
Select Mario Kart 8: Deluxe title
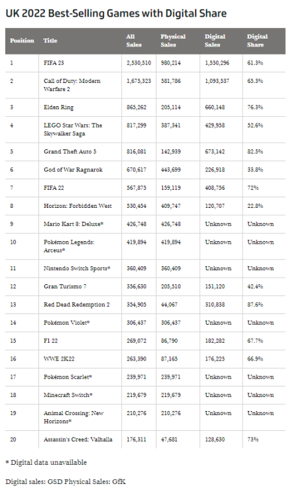pos(74,224)
